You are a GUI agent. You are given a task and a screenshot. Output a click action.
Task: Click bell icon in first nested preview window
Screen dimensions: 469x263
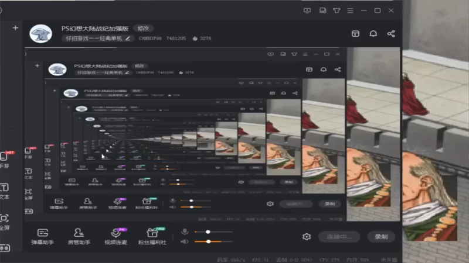pos(324,70)
